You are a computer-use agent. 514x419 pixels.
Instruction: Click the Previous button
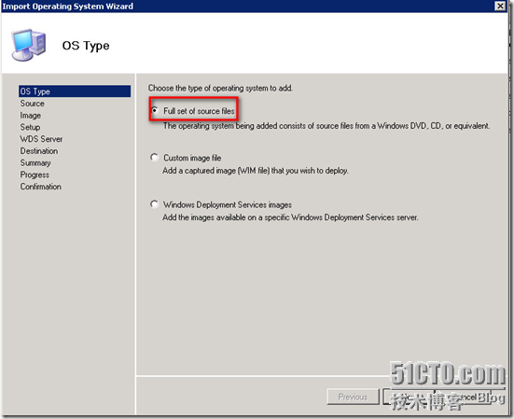click(353, 397)
